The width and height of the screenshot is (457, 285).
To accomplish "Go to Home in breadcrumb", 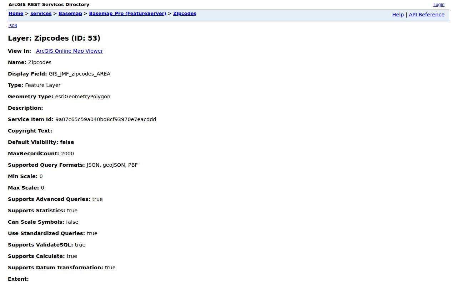I will click(16, 14).
